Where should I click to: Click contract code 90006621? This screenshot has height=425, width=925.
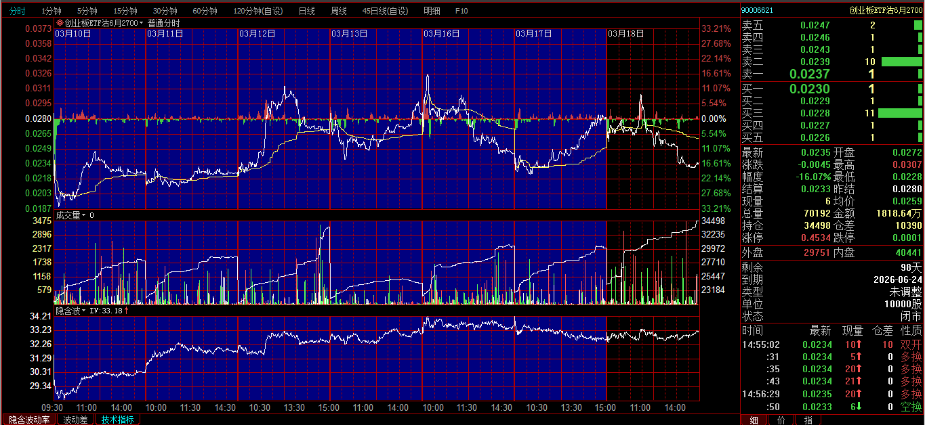(757, 10)
